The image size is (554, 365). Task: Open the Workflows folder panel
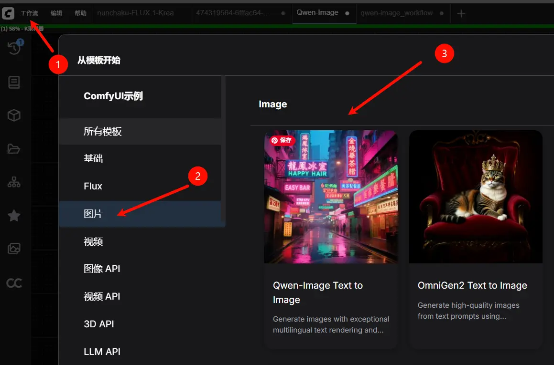pos(13,148)
